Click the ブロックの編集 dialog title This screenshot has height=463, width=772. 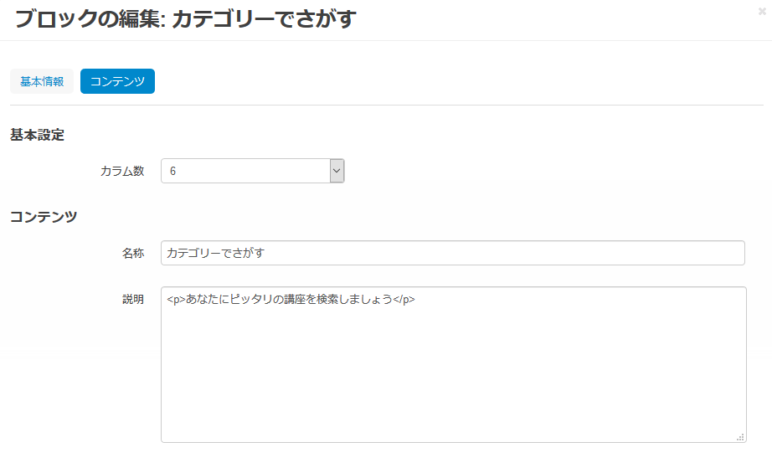(186, 19)
